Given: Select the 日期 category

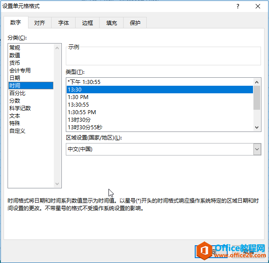Looking at the screenshot, I should click(x=31, y=78).
